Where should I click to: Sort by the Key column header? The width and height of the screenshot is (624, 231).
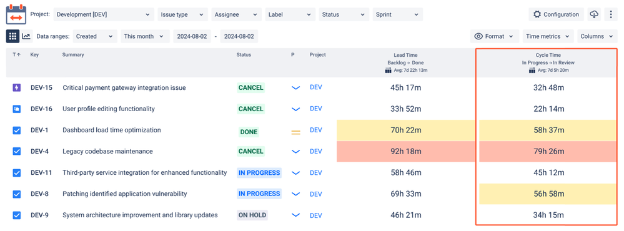(34, 55)
